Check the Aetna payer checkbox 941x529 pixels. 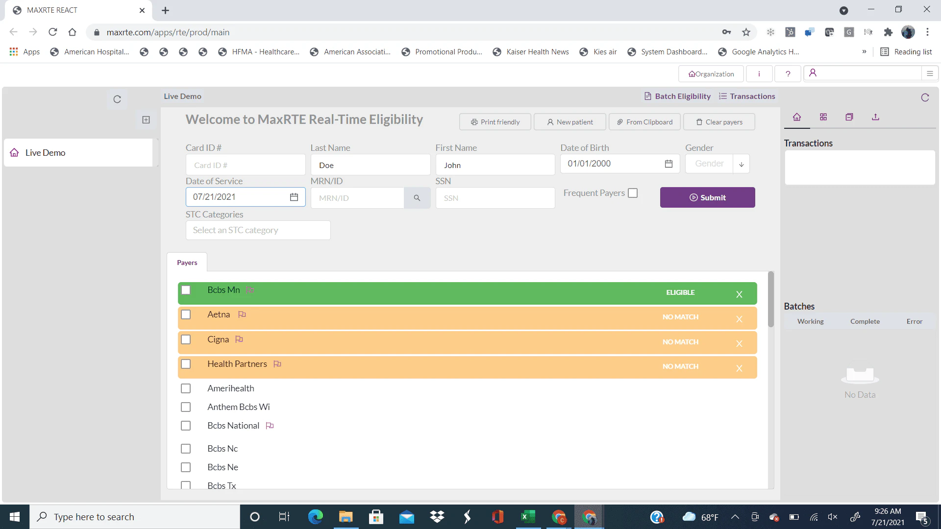[x=186, y=314]
